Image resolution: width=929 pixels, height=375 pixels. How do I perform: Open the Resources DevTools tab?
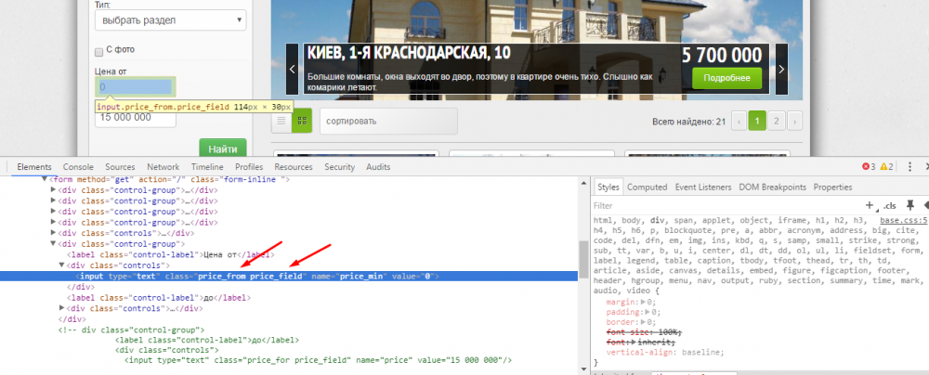[x=294, y=167]
